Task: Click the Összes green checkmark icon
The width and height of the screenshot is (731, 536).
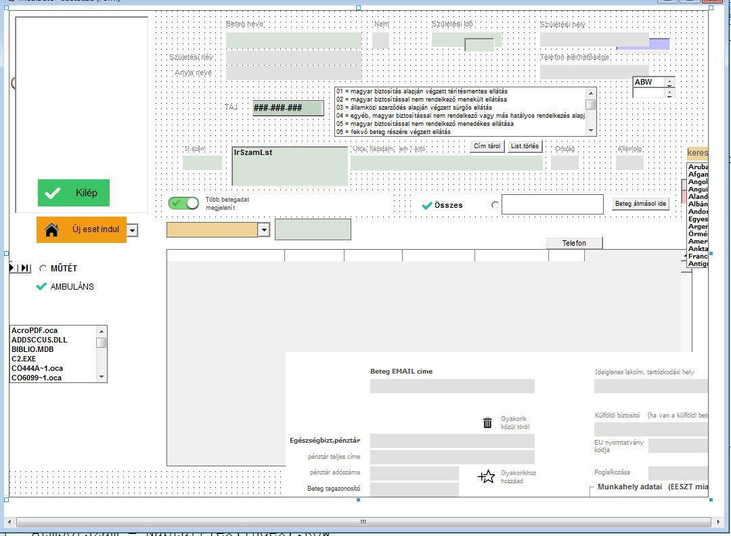Action: pos(426,205)
